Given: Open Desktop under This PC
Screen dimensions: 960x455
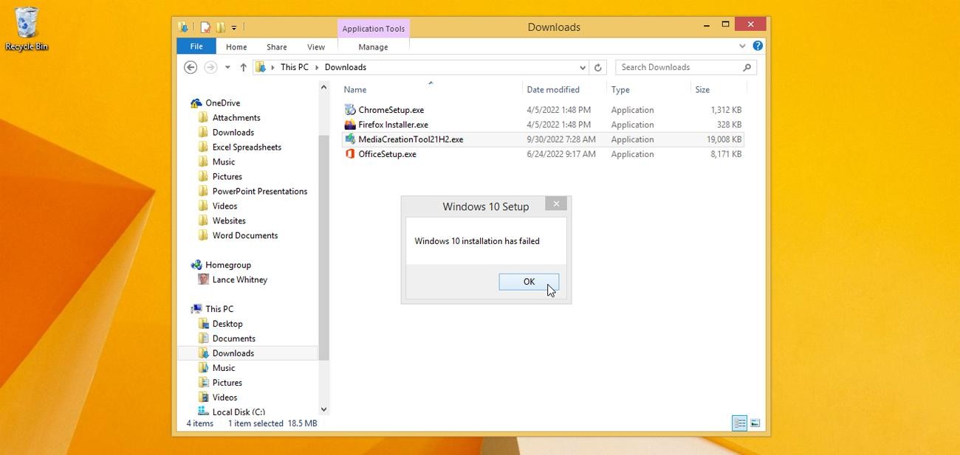Looking at the screenshot, I should coord(227,324).
